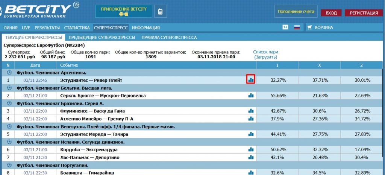Click football icon beside Чемпионат Венесуэлы
Image resolution: width=385 pixels, height=175 pixels.
[9, 126]
